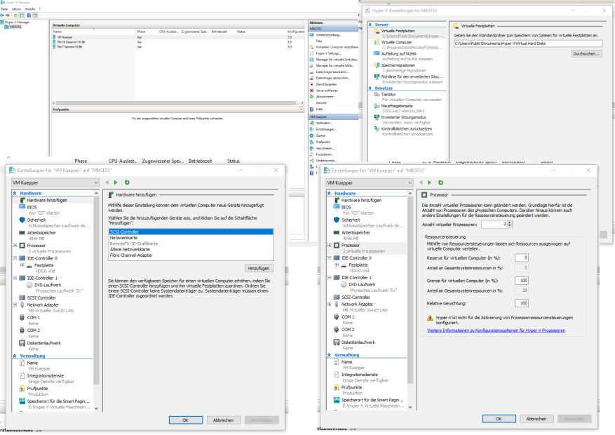Open VM Kuepper dropdown in left settings window
Screen dimensions: 615x435
coord(55,182)
